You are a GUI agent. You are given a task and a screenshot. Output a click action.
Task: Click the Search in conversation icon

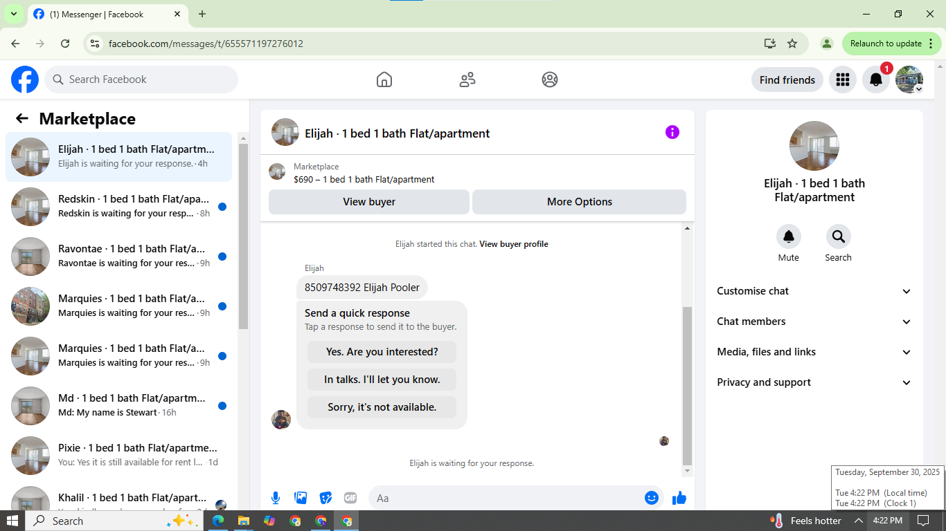839,236
